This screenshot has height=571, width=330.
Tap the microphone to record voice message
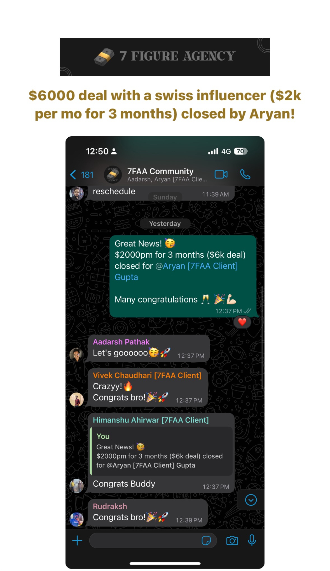pyautogui.click(x=252, y=540)
